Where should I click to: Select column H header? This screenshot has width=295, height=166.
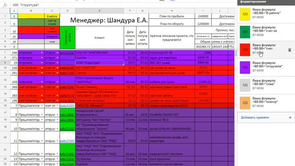(171, 11)
